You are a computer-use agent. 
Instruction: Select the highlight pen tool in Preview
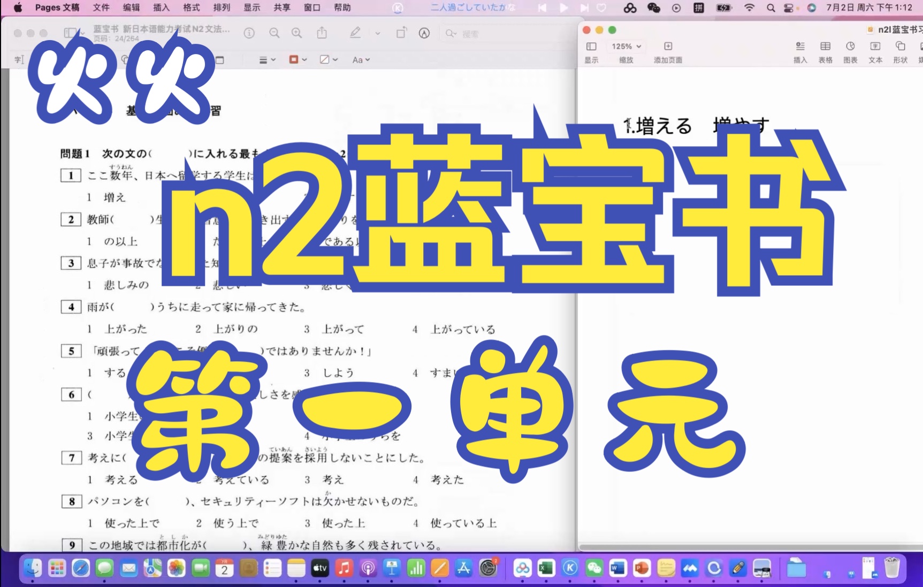355,33
